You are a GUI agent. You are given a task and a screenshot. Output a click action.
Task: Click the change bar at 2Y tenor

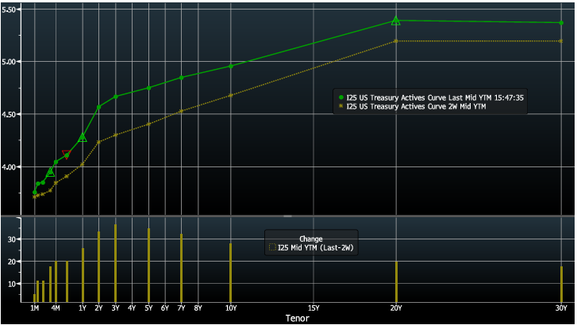point(98,267)
